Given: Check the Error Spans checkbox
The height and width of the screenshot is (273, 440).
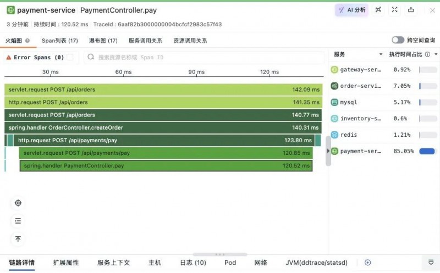Looking at the screenshot, I should tap(70, 57).
